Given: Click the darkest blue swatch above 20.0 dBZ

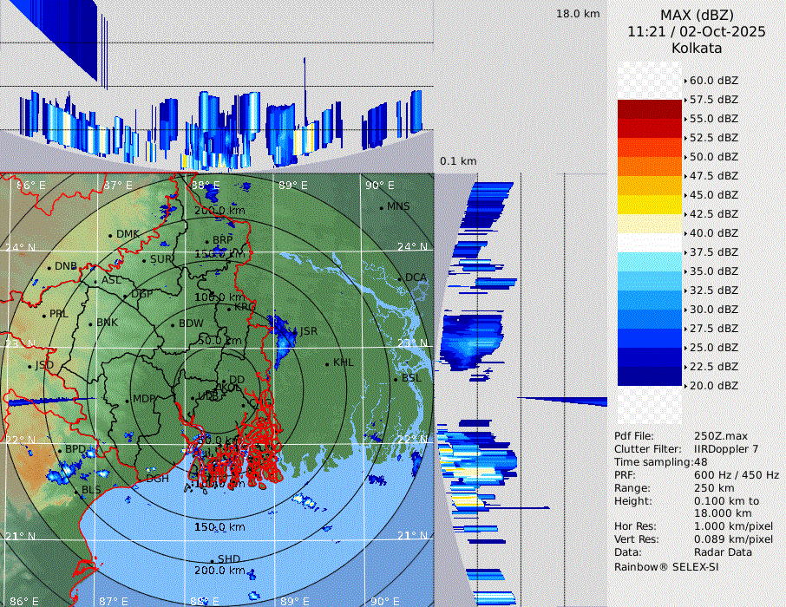Looking at the screenshot, I should (x=650, y=376).
